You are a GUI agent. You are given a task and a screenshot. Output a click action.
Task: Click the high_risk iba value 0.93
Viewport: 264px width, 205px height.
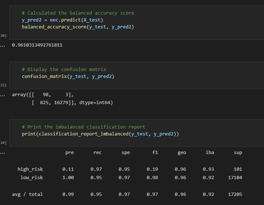click(x=209, y=169)
